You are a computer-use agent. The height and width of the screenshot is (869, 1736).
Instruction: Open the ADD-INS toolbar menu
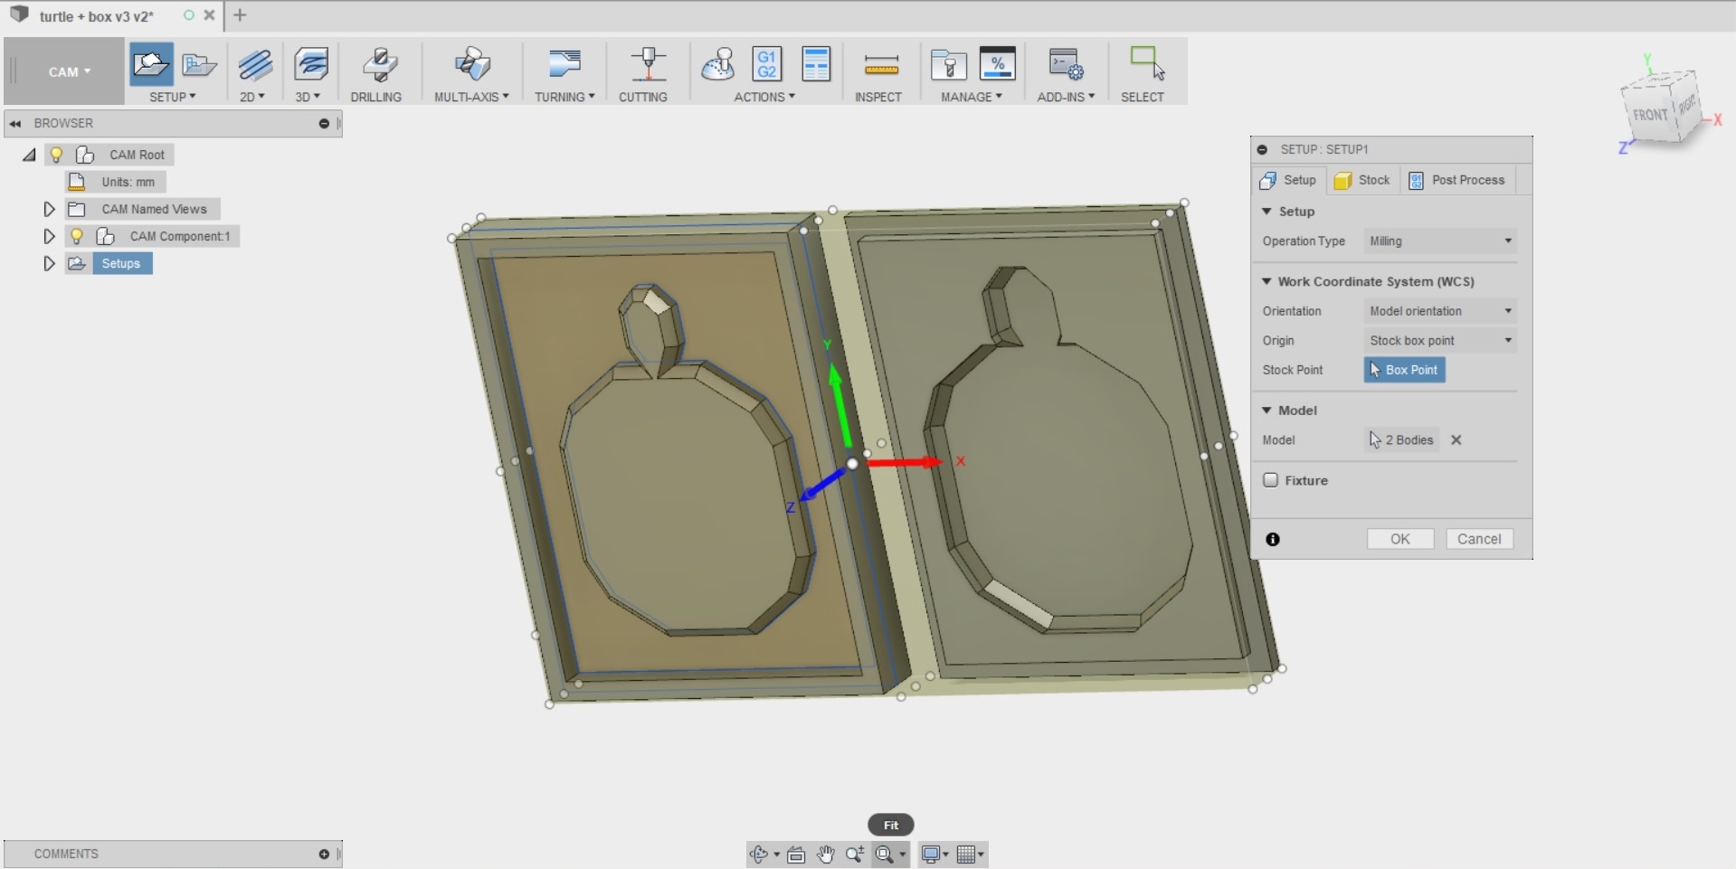[1066, 97]
